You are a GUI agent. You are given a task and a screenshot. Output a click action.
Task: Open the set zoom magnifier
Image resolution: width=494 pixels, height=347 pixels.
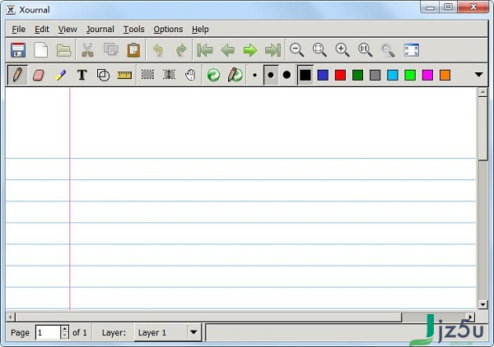388,50
